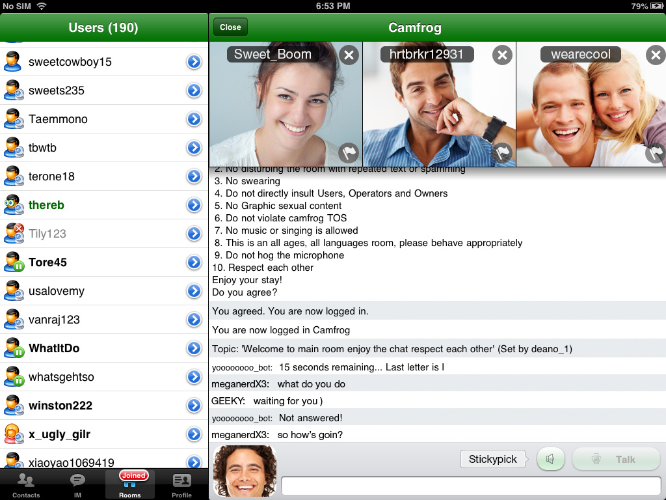Open the Rooms tab

point(130,484)
